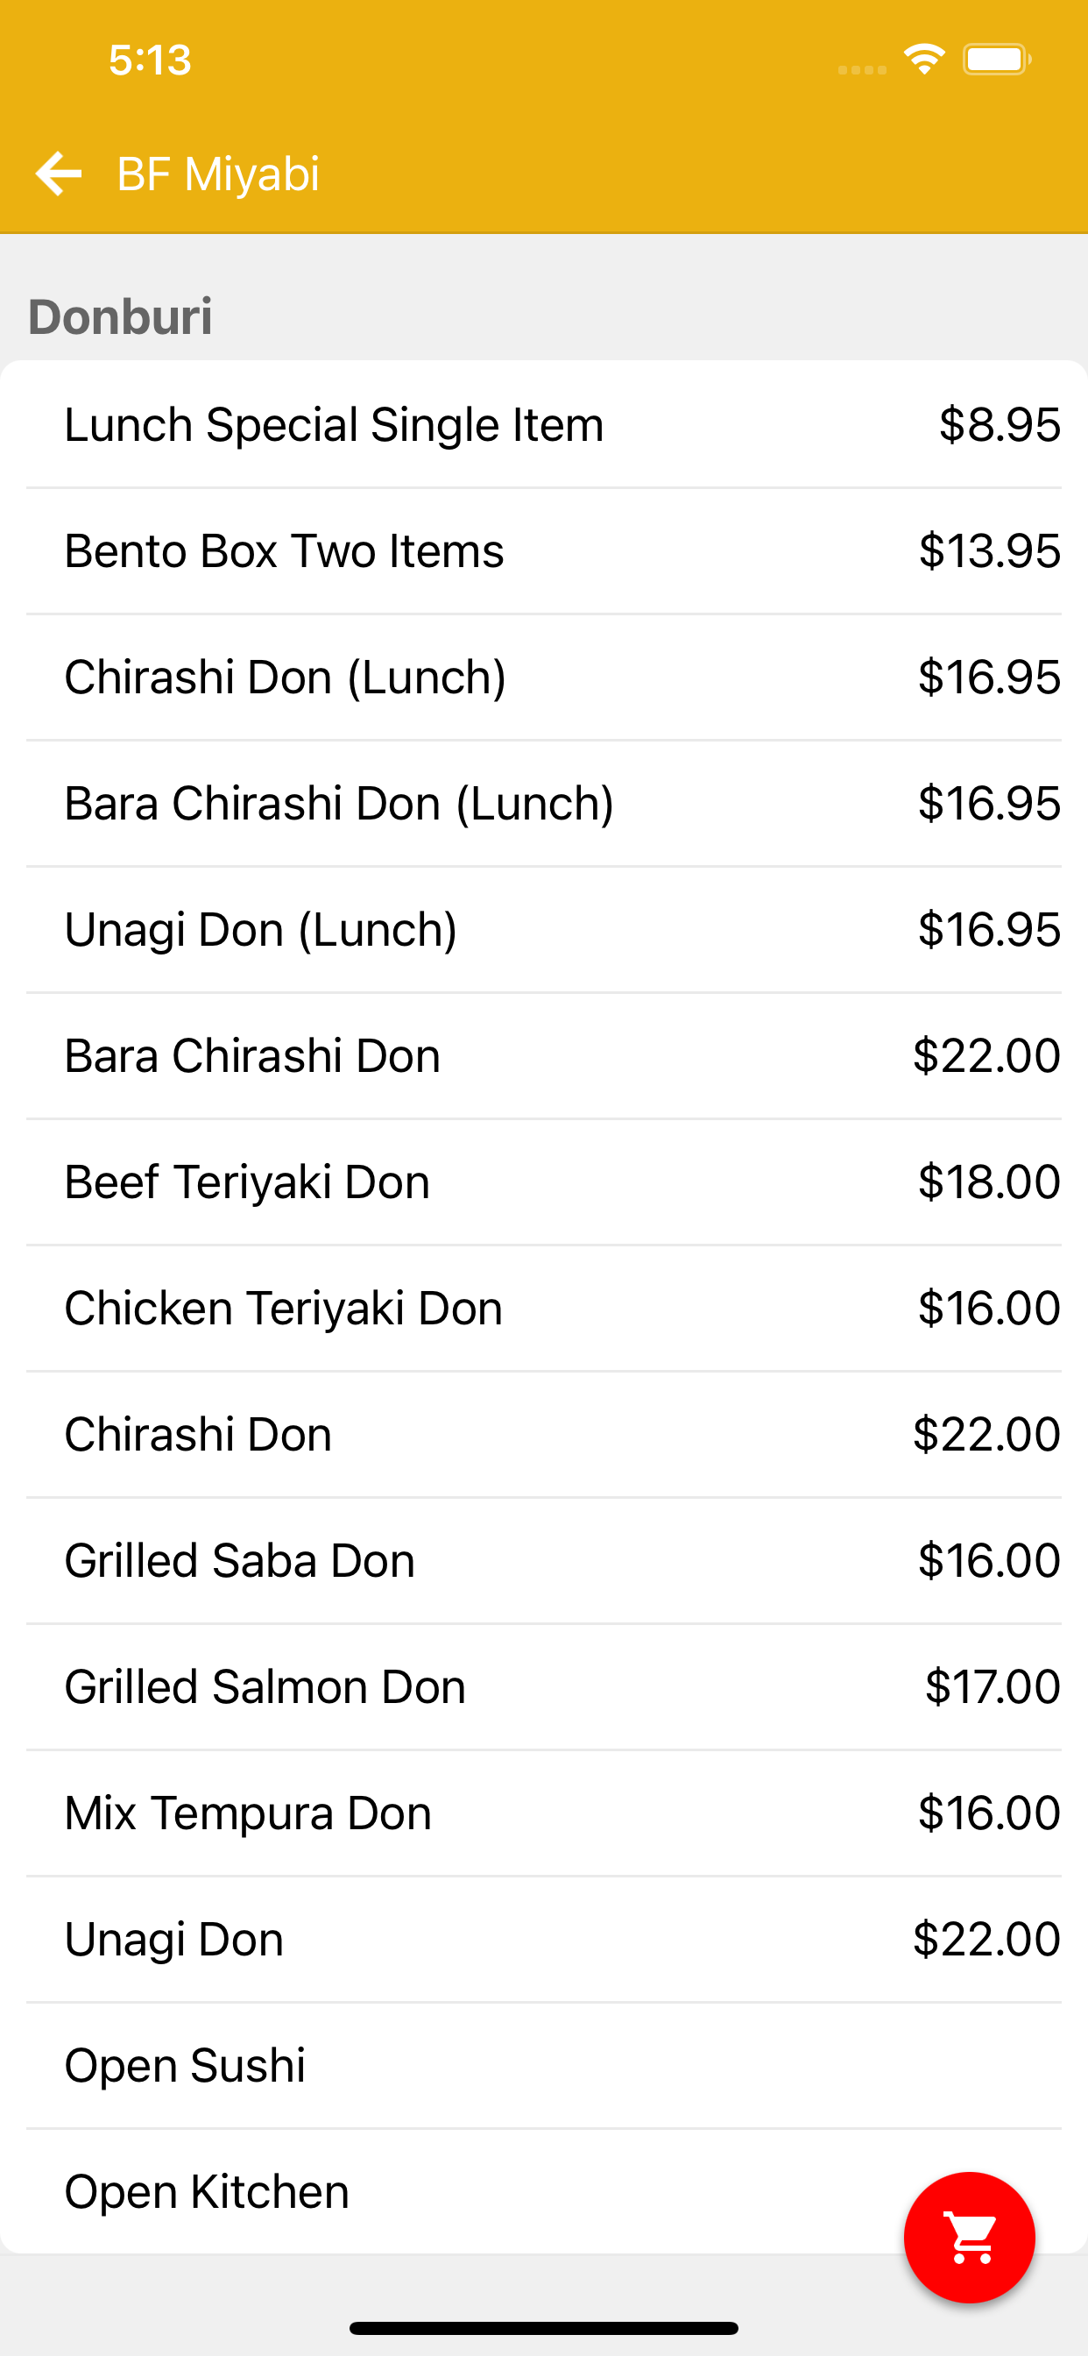Open the Open Kitchen item
This screenshot has width=1088, height=2356.
(x=207, y=2191)
